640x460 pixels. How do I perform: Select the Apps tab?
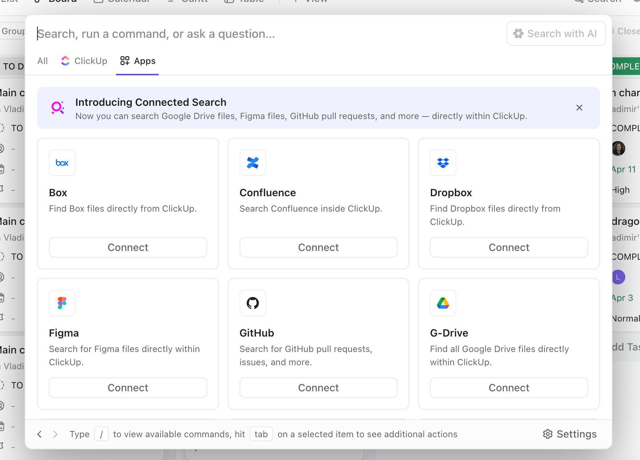coord(138,61)
